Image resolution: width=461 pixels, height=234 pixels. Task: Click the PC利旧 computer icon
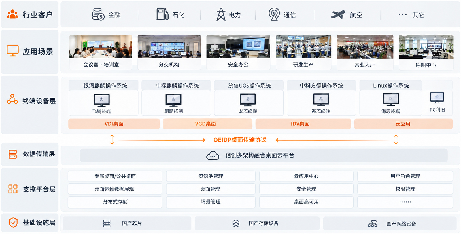437,98
